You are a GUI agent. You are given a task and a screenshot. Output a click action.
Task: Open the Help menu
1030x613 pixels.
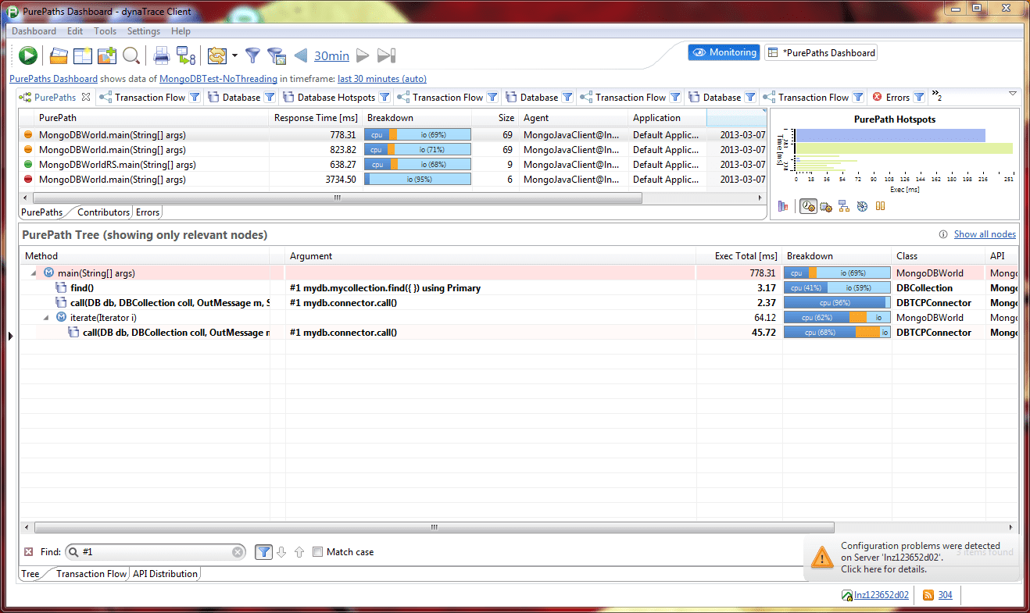(181, 31)
